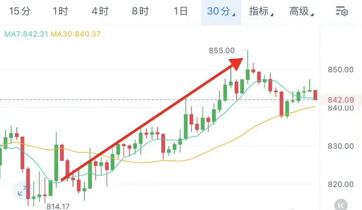Image resolution: width=362 pixels, height=210 pixels.
Task: Open the 高级 advanced dropdown
Action: (x=302, y=11)
